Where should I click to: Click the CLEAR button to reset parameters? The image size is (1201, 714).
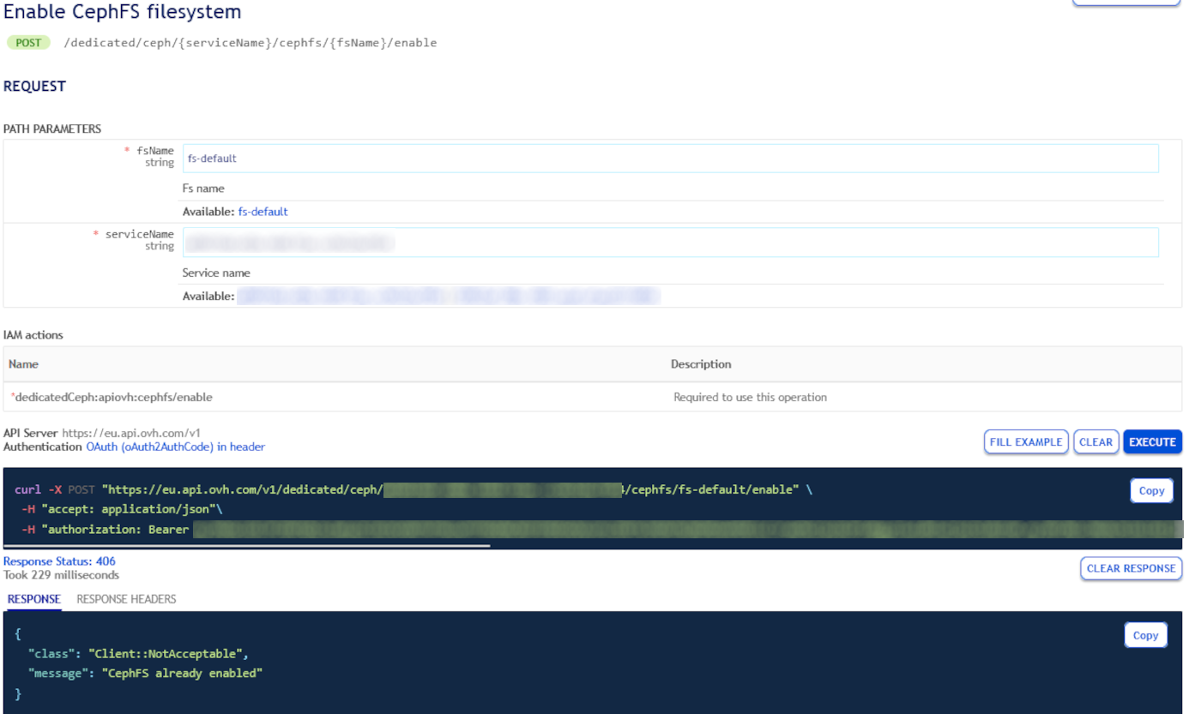pyautogui.click(x=1095, y=441)
